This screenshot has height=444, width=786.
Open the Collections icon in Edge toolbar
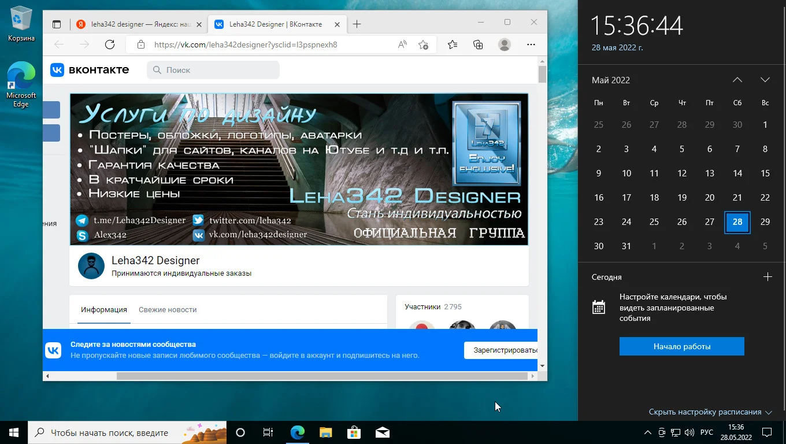(x=478, y=45)
